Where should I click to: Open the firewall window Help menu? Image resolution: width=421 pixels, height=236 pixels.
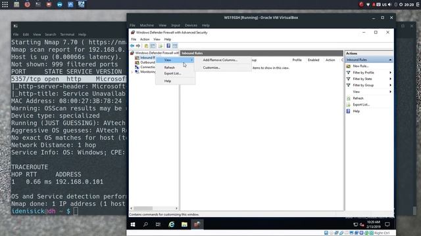tap(168, 39)
